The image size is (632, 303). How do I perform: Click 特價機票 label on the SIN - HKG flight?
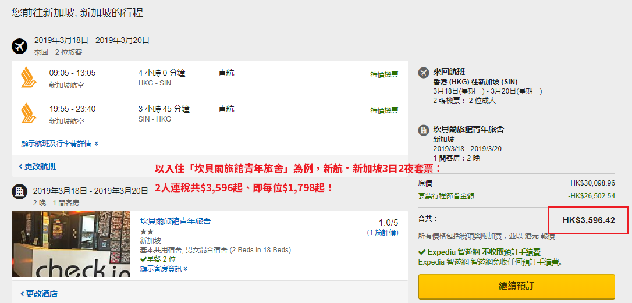pos(385,110)
